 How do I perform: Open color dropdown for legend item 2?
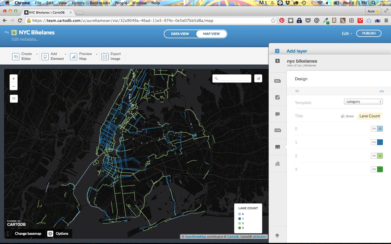[x=380, y=156]
